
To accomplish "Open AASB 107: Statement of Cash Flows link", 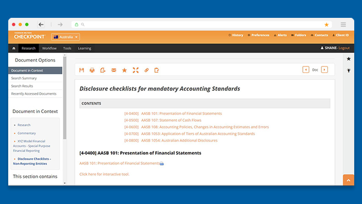I will tap(169, 120).
